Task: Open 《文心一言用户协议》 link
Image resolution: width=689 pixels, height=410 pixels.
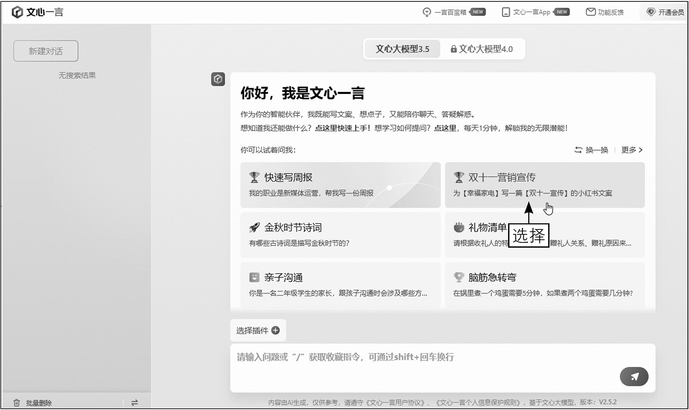Action: [395, 402]
